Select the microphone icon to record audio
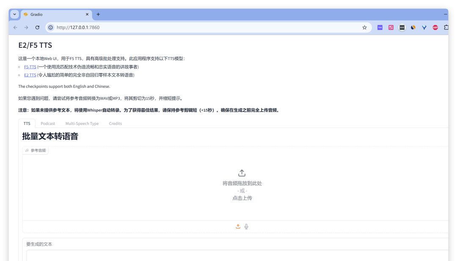457x261 pixels. pyautogui.click(x=246, y=226)
